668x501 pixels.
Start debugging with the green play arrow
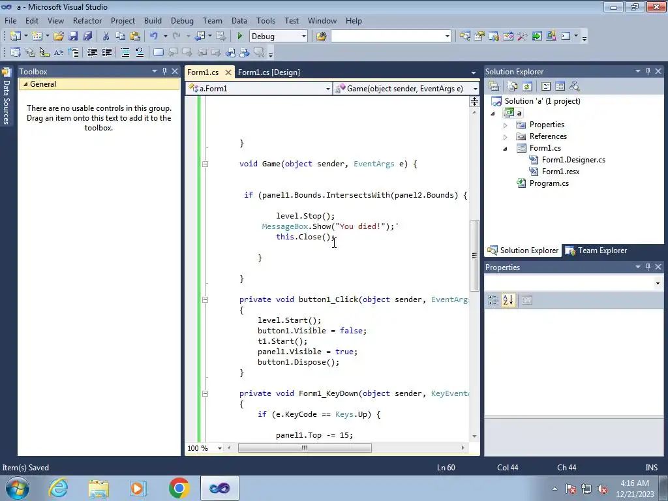tap(239, 37)
